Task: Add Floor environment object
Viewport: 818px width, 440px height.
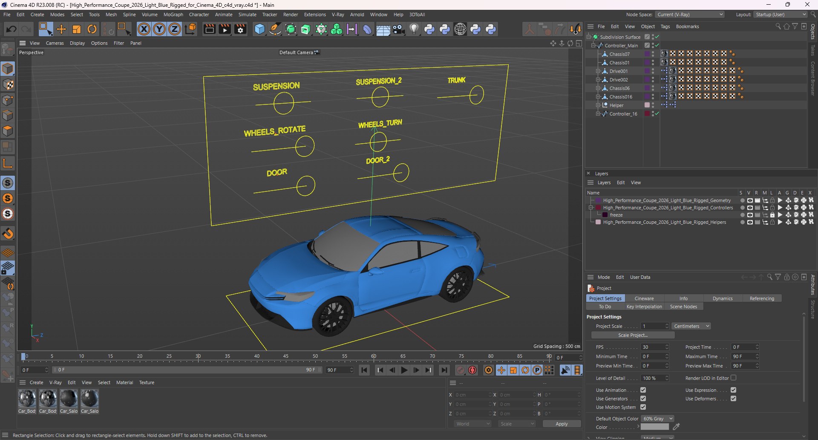Action: coord(383,29)
